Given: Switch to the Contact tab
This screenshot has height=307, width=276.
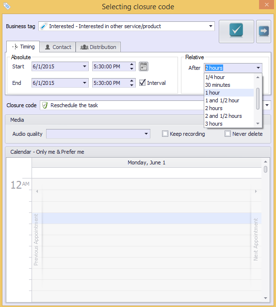Looking at the screenshot, I should click(x=58, y=47).
